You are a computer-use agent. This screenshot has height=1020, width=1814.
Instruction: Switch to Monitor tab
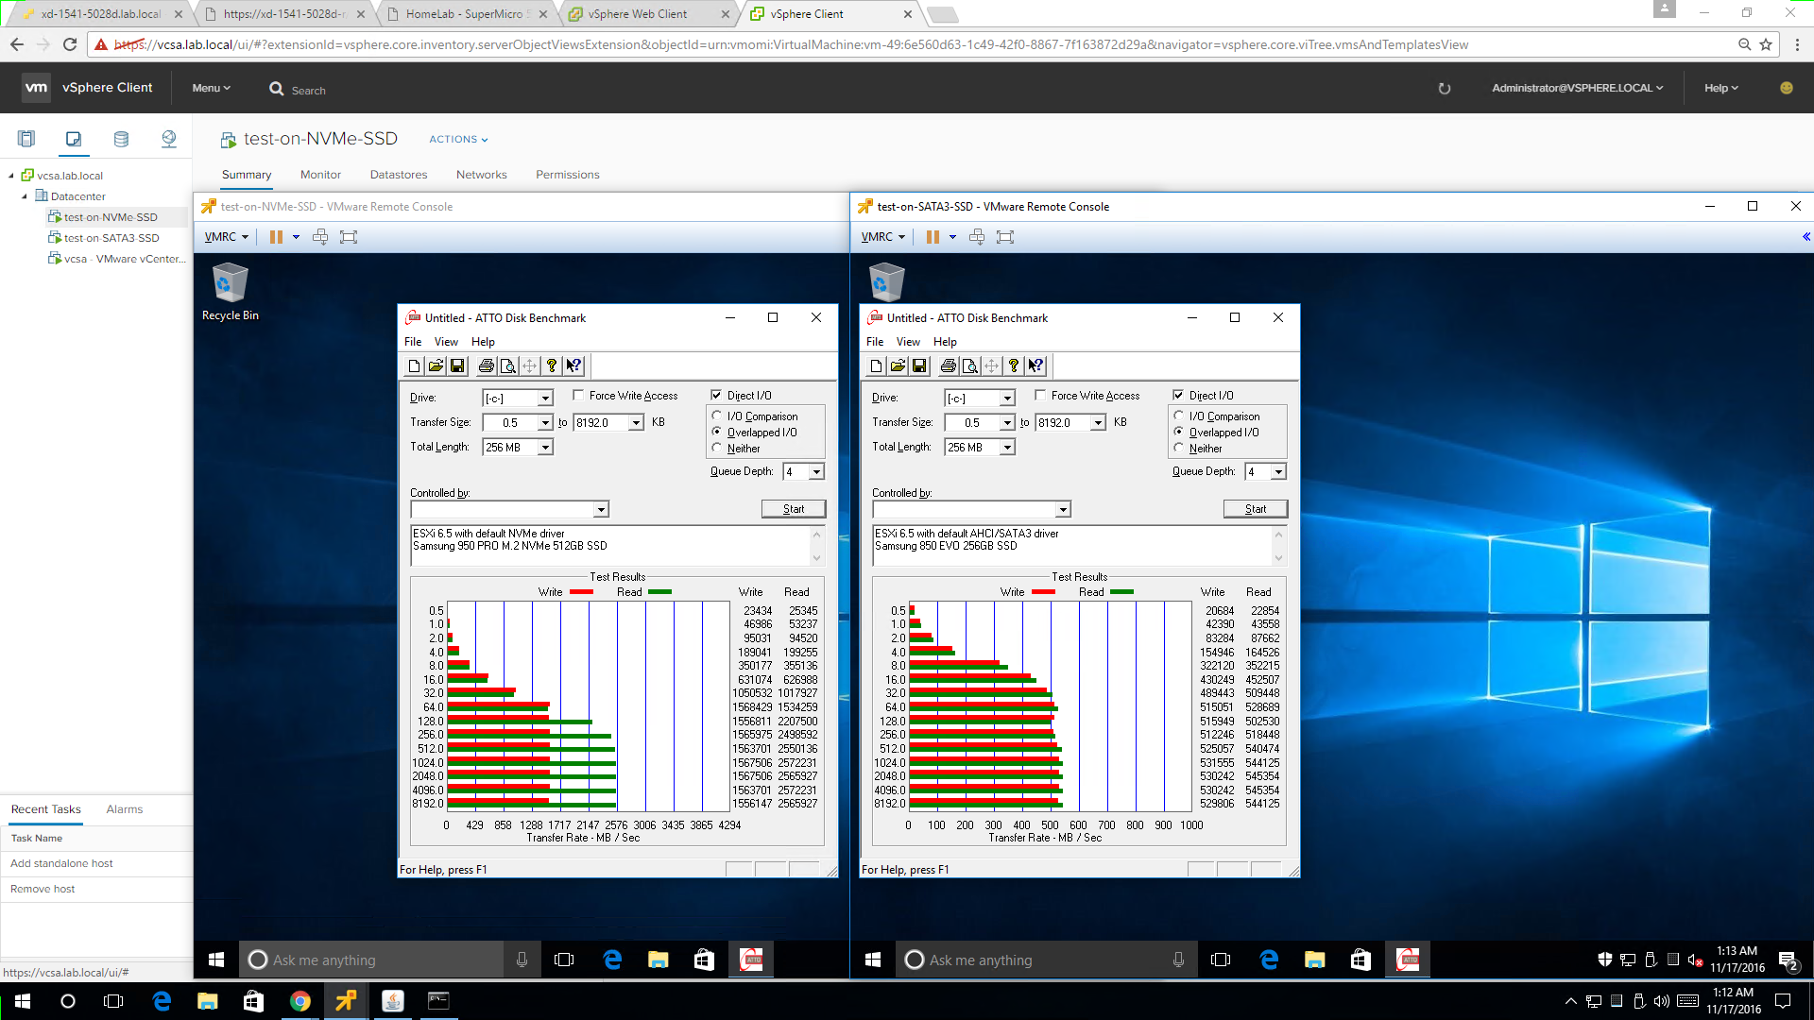(x=320, y=175)
